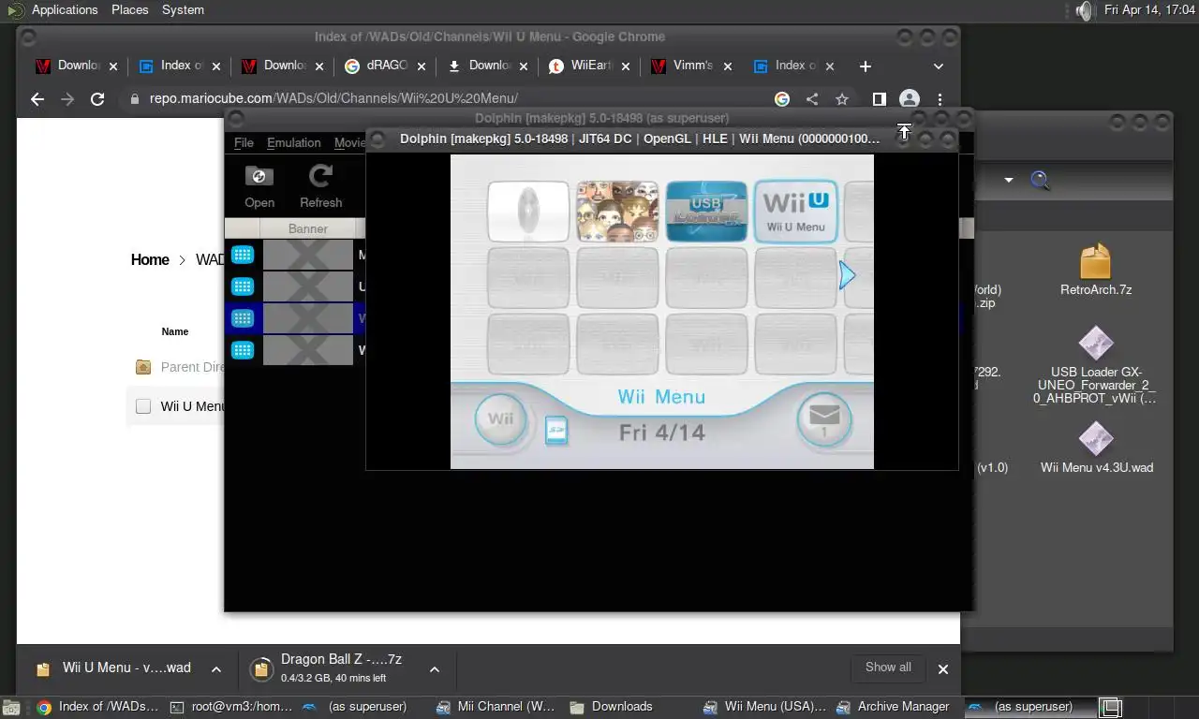Open Chrome's three-dot menu
Screen dimensions: 1199x719
click(940, 99)
